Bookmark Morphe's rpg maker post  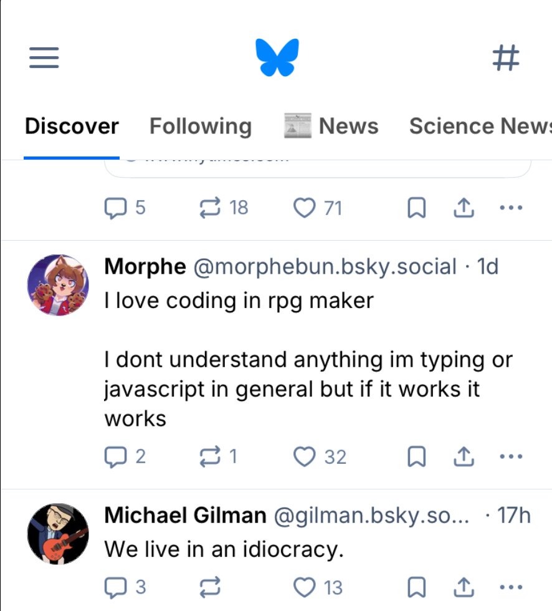(416, 458)
